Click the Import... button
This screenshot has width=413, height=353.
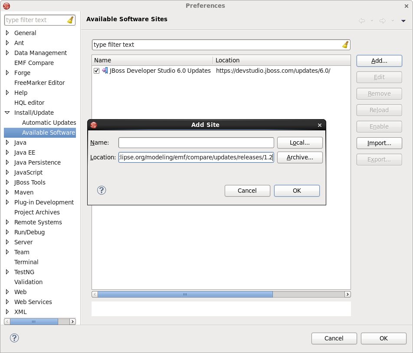(x=379, y=143)
